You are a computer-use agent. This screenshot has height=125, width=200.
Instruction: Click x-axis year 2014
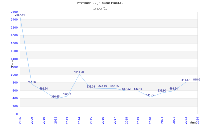coord(79,120)
